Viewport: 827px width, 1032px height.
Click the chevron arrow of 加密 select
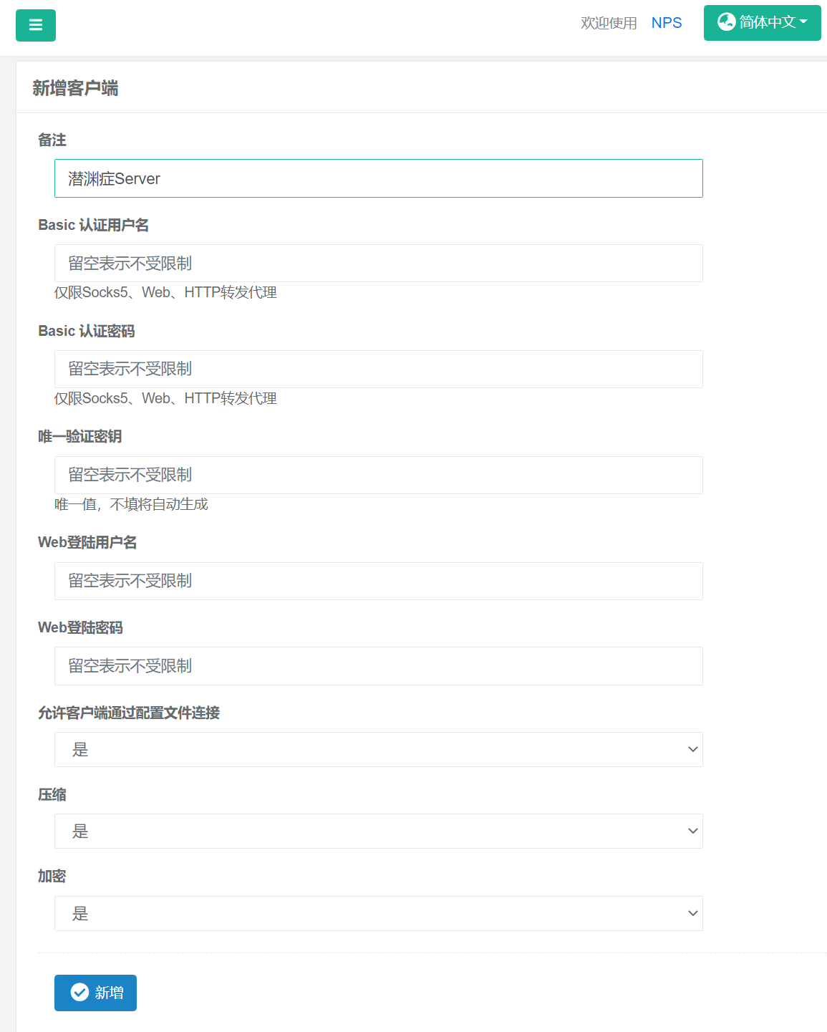pyautogui.click(x=692, y=913)
